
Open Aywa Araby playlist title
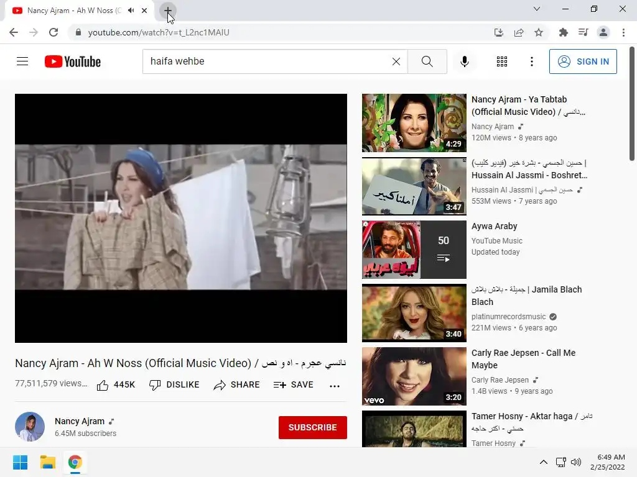494,226
